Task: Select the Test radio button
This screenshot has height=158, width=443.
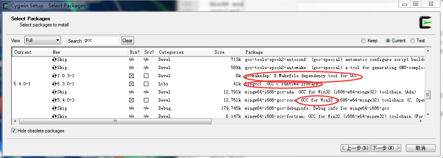Action: pyautogui.click(x=412, y=41)
